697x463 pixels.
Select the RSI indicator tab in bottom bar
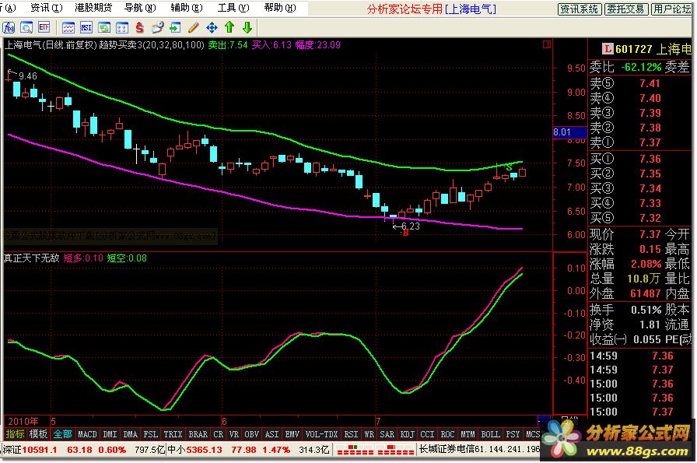click(x=351, y=434)
